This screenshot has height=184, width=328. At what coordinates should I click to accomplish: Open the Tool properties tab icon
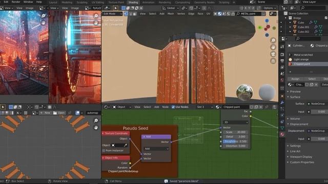(x=282, y=47)
